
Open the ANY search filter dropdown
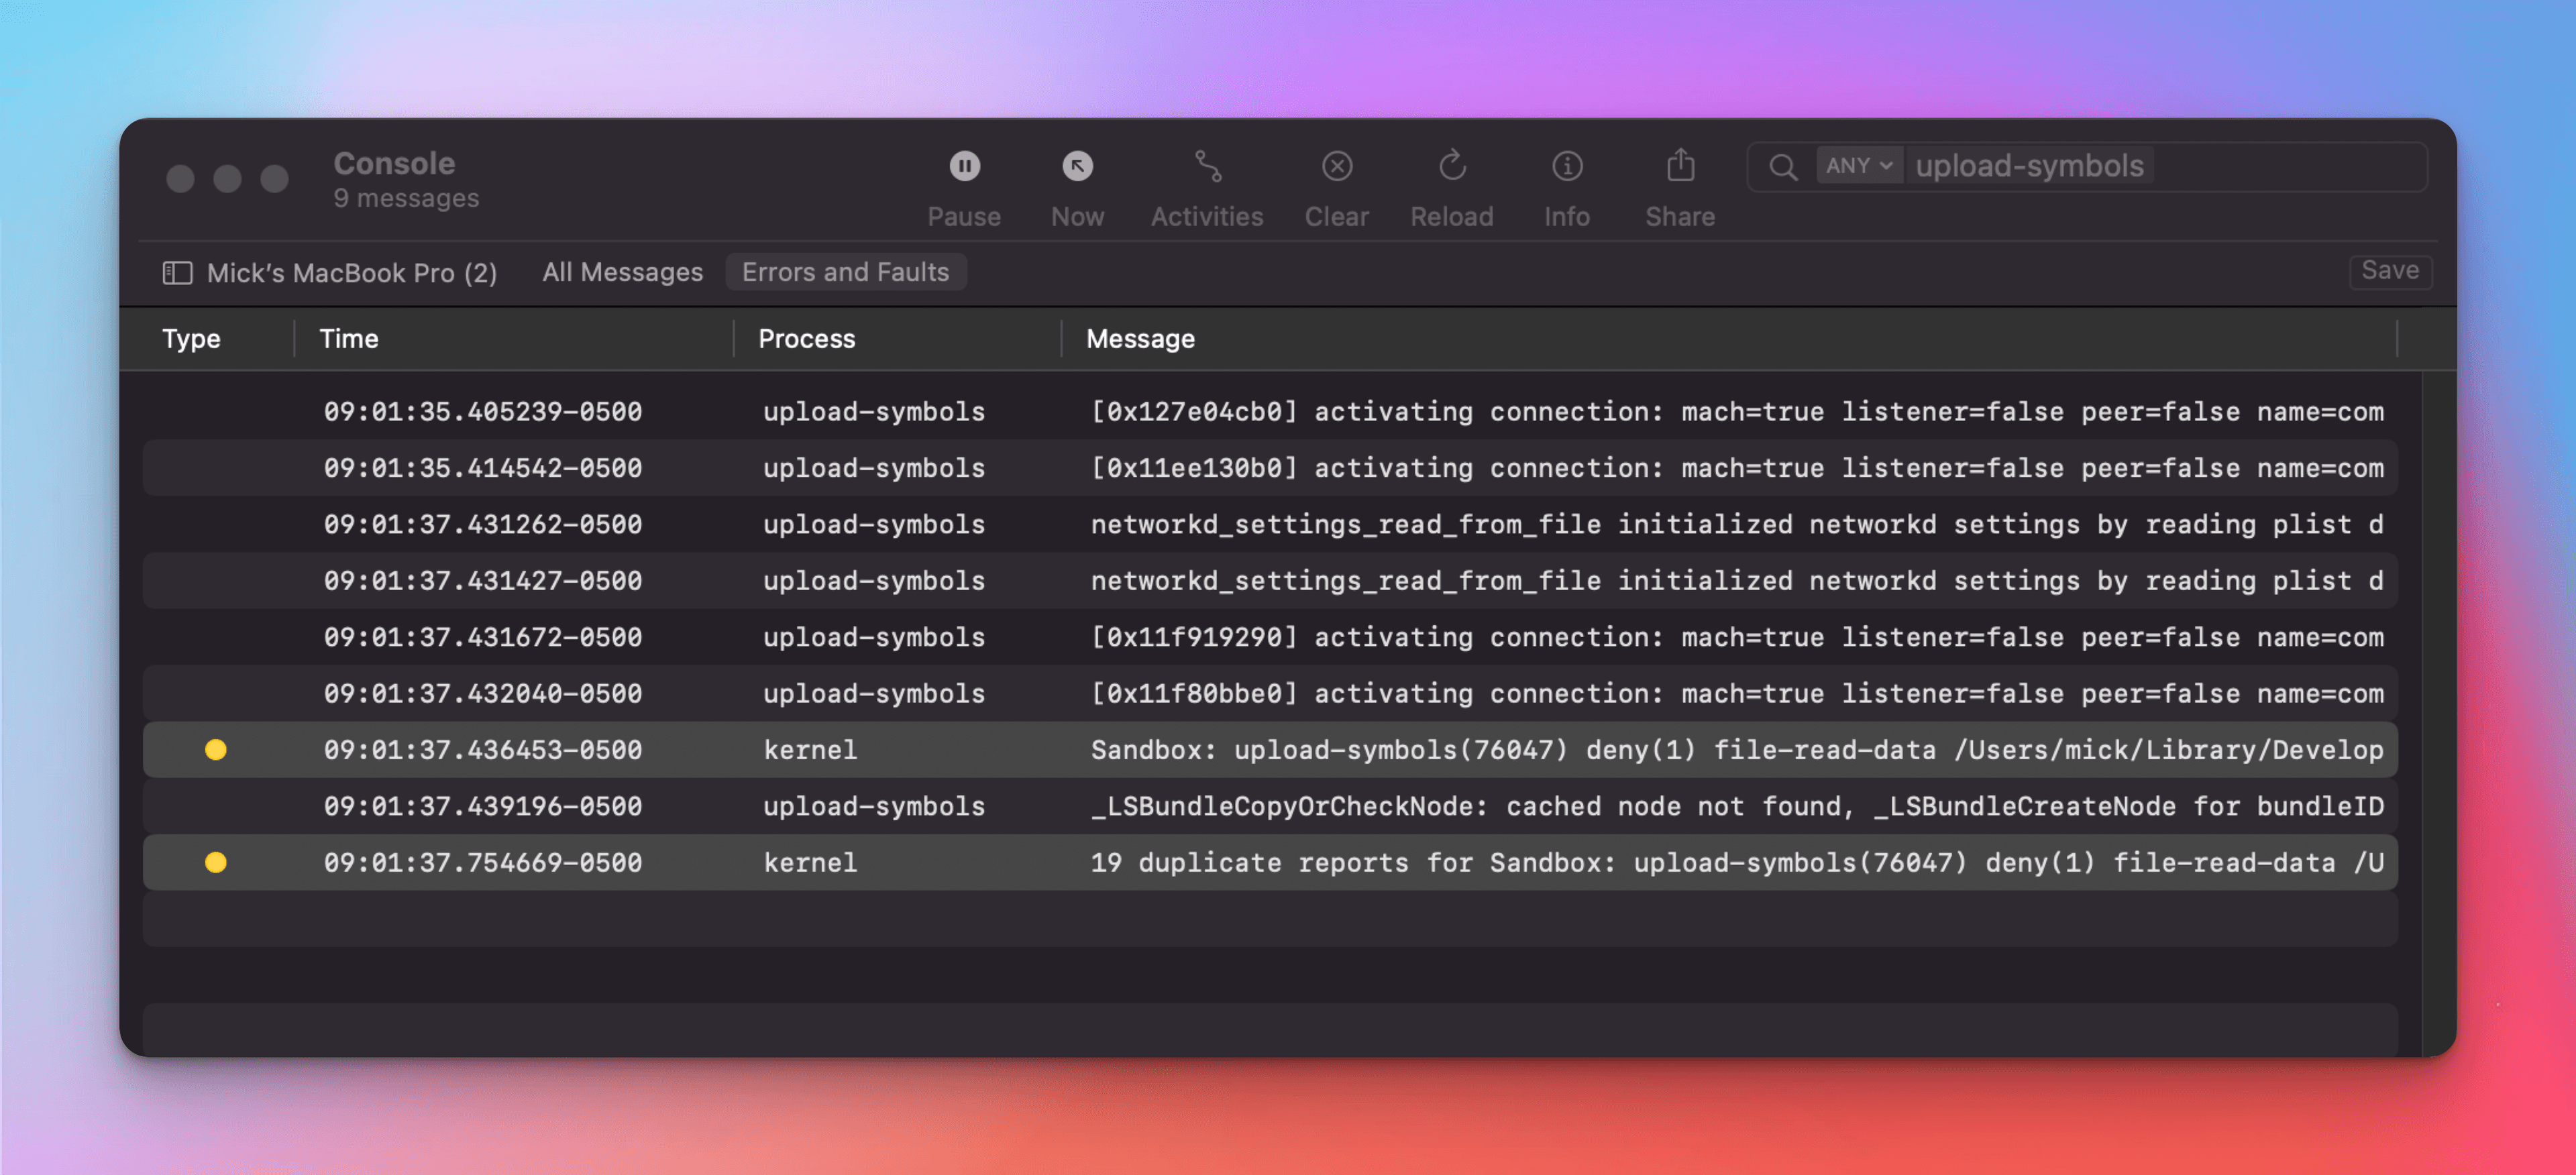tap(1859, 166)
